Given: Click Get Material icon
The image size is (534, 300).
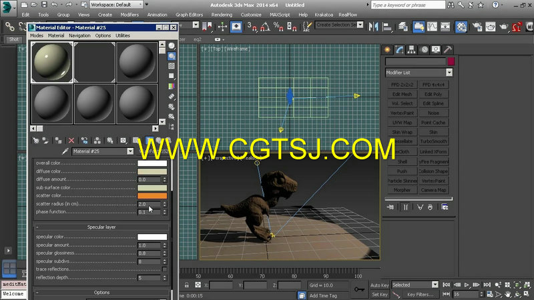Looking at the screenshot, I should point(36,141).
